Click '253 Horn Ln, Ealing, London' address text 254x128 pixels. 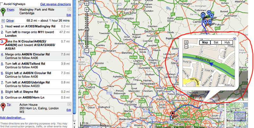coord(39,108)
